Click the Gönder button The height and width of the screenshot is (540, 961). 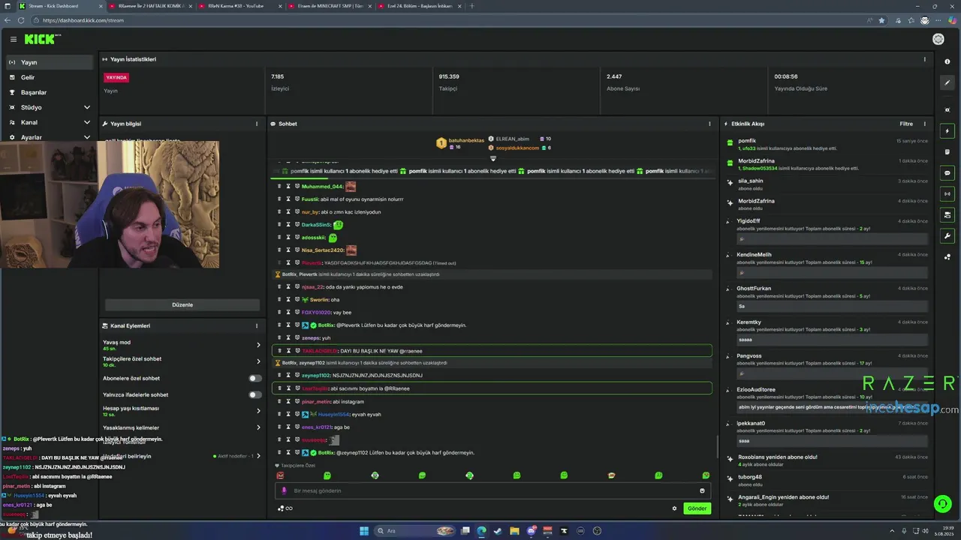(x=697, y=508)
